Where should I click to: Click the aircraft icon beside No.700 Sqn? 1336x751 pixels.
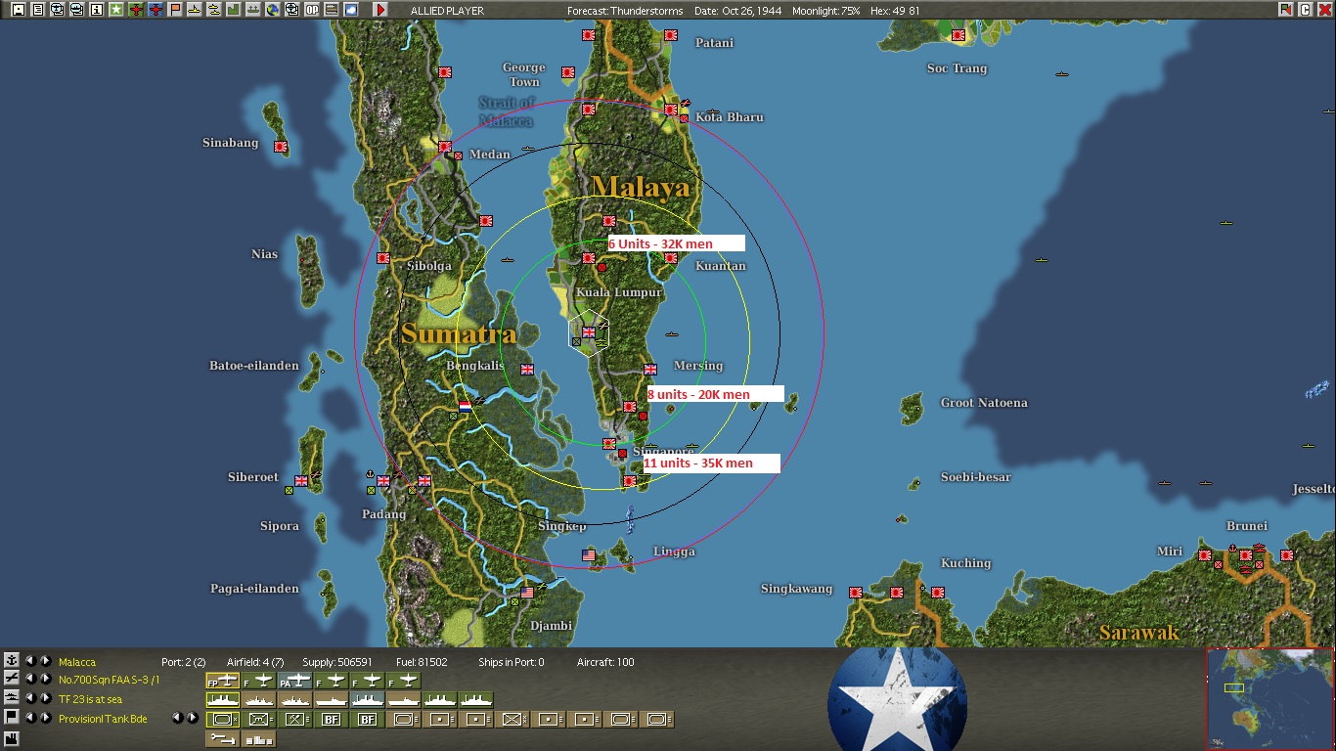(x=12, y=679)
